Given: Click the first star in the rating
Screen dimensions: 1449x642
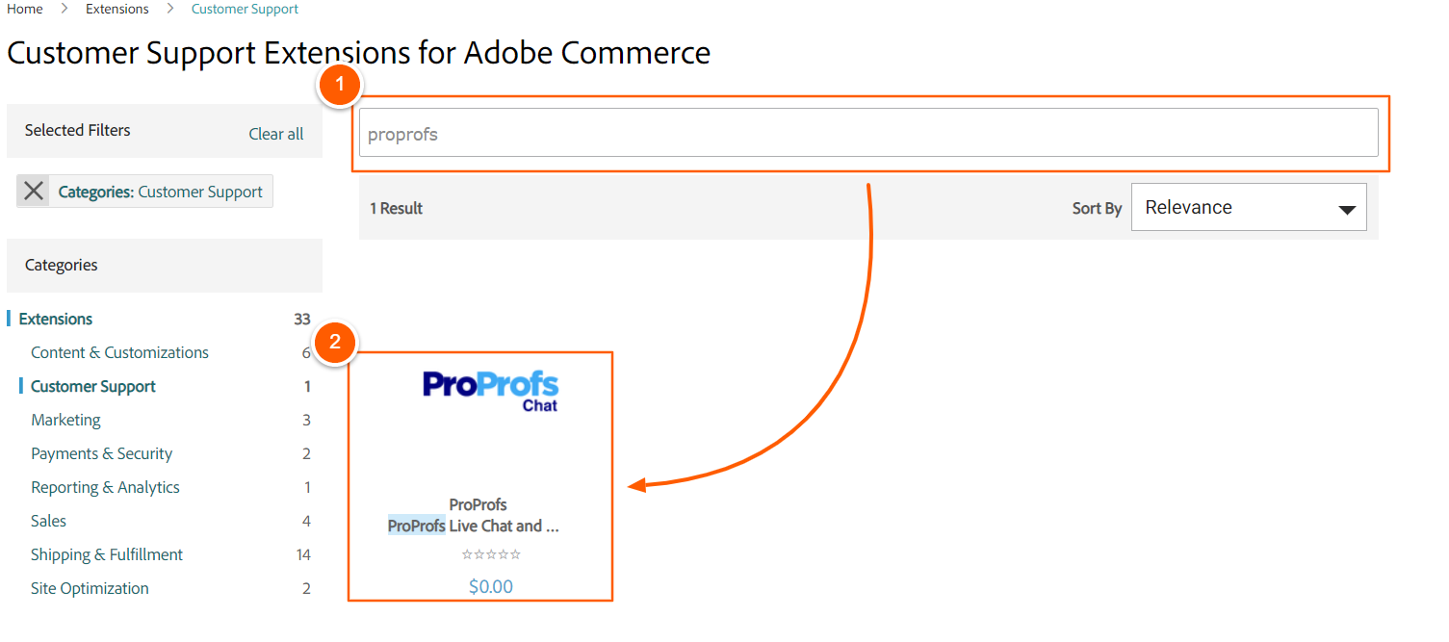Looking at the screenshot, I should tap(468, 553).
